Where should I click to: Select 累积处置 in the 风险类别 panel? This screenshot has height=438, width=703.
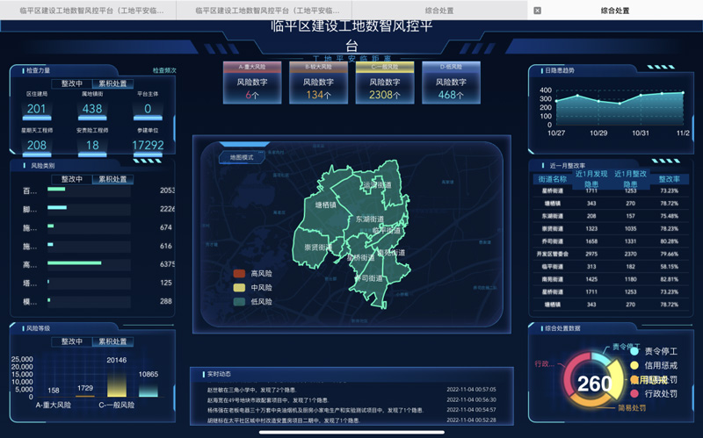click(112, 180)
